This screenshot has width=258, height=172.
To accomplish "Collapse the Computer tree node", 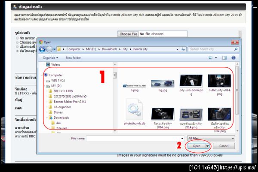I will [42, 75].
